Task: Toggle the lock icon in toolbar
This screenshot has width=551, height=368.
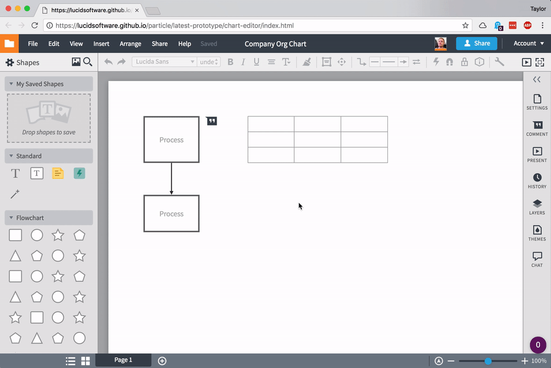Action: pyautogui.click(x=464, y=62)
